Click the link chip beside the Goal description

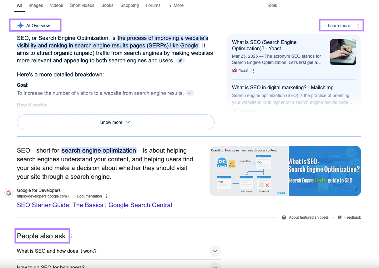point(190,93)
